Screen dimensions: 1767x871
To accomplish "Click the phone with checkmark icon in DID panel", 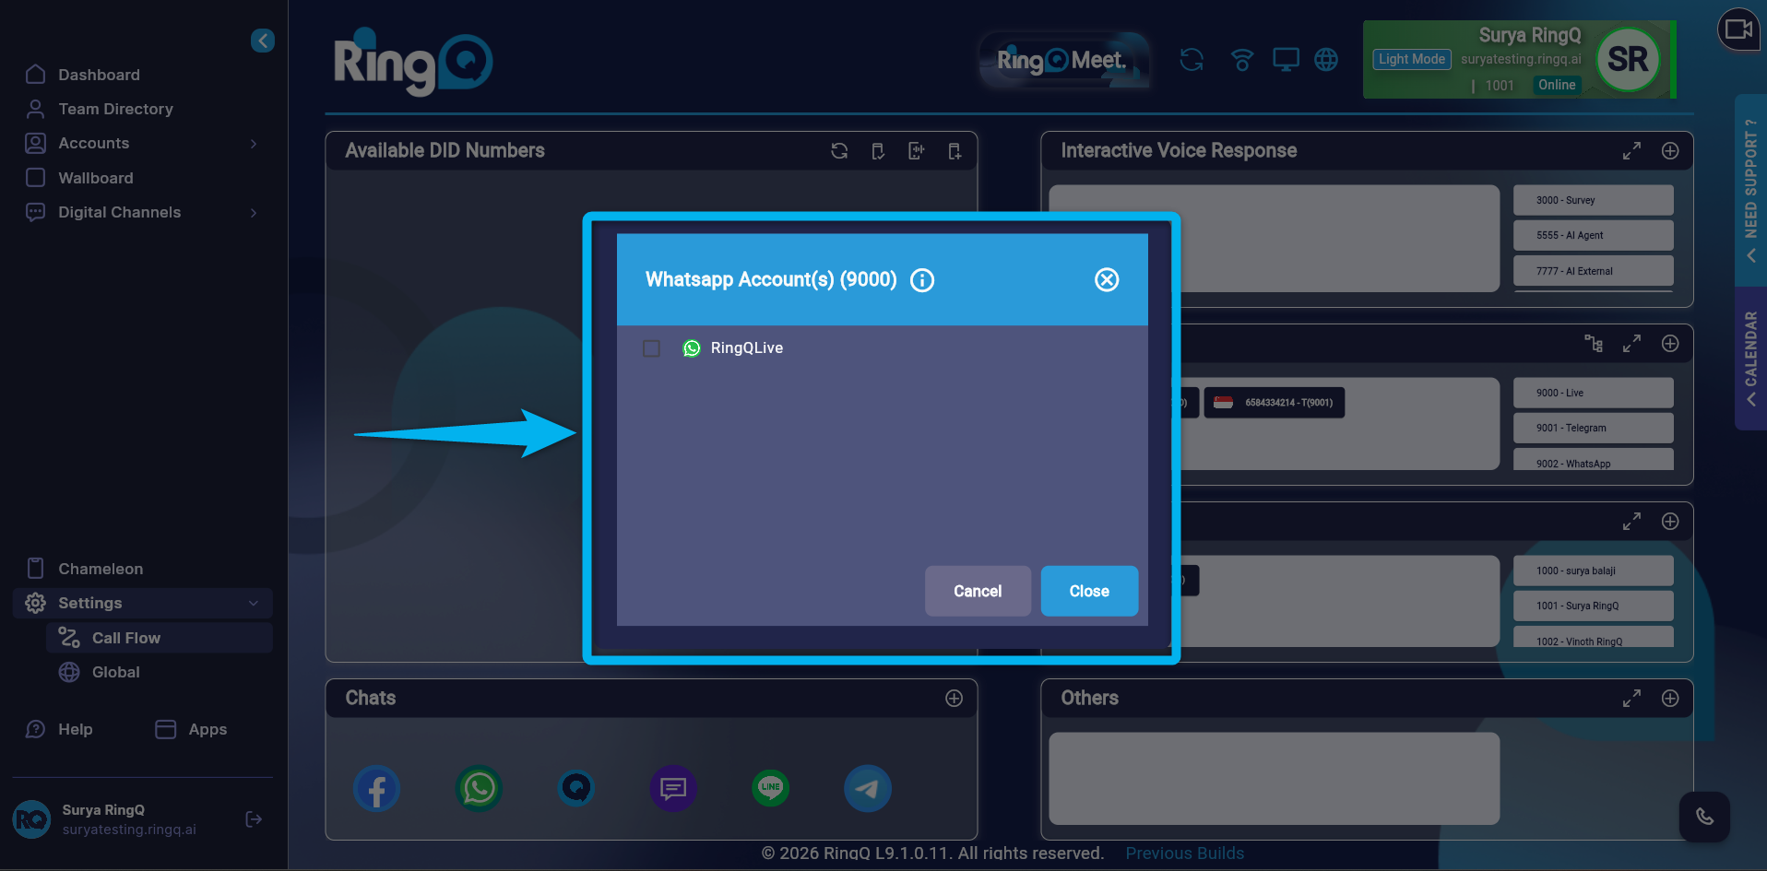I will [x=878, y=151].
